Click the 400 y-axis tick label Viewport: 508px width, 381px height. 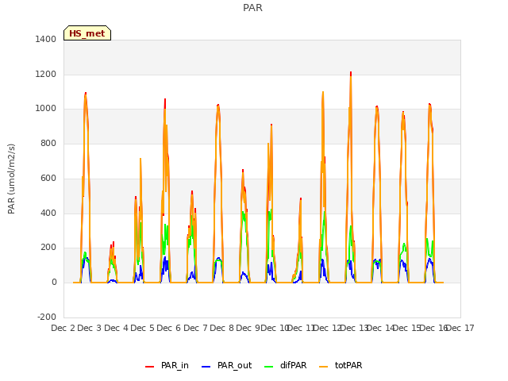(48, 214)
